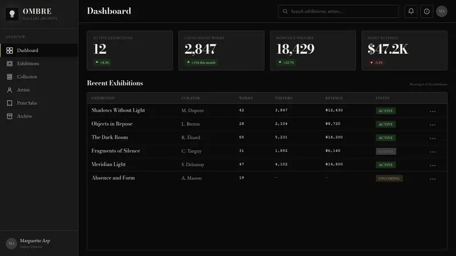The width and height of the screenshot is (456, 256).
Task: Click curator L. Breton
Action: pyautogui.click(x=190, y=124)
